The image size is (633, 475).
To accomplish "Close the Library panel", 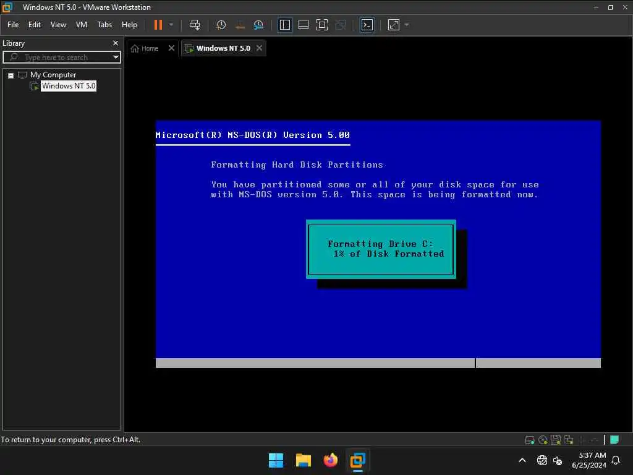I will click(116, 43).
